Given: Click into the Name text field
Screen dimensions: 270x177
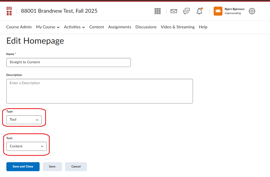Looking at the screenshot, I should coord(68,62).
